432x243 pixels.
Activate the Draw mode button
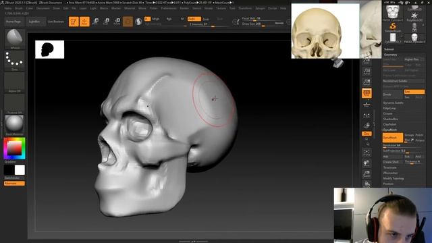pos(84,22)
